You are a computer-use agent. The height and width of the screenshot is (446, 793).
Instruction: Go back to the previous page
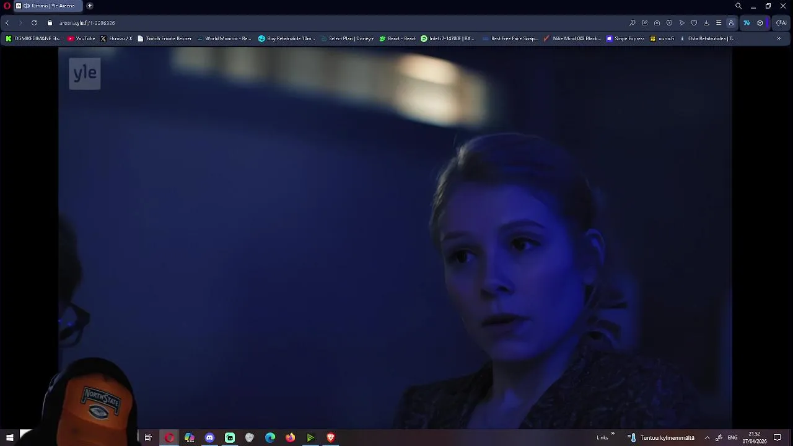[7, 23]
